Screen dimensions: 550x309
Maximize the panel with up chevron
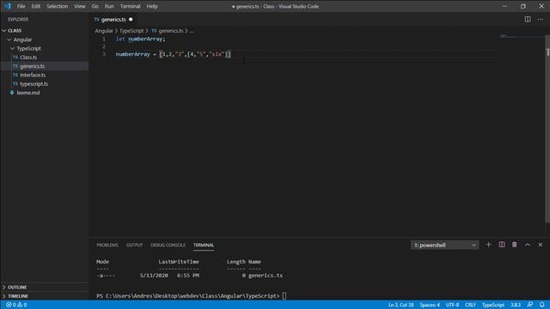(x=527, y=245)
